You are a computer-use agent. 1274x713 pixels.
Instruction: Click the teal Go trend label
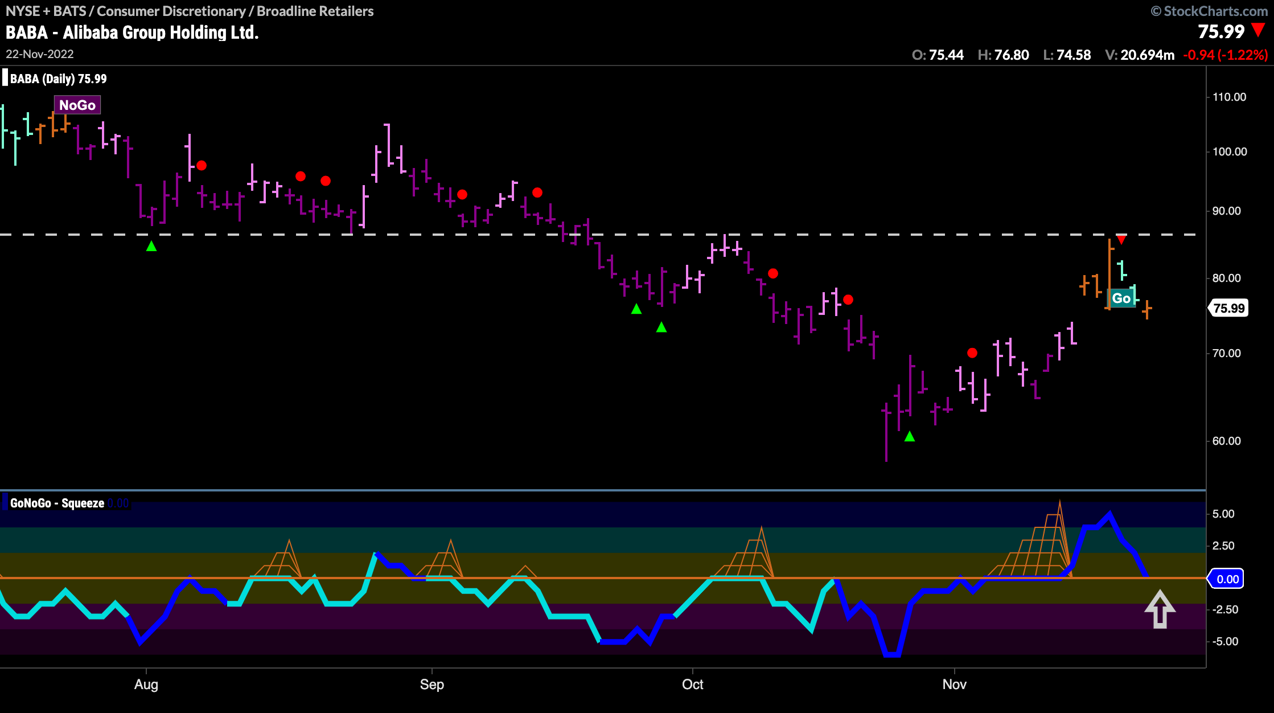pos(1121,298)
